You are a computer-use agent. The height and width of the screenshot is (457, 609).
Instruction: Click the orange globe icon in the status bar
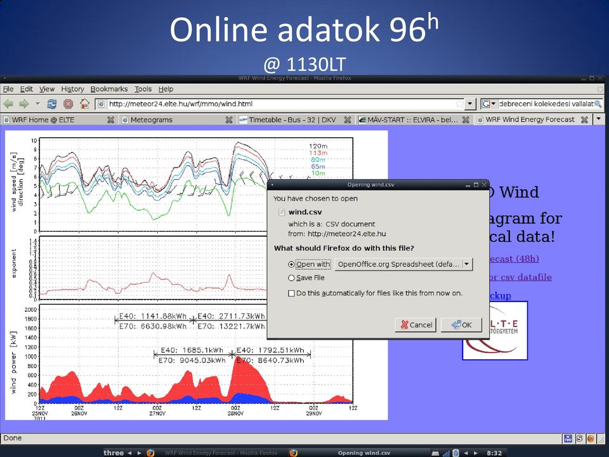591,439
